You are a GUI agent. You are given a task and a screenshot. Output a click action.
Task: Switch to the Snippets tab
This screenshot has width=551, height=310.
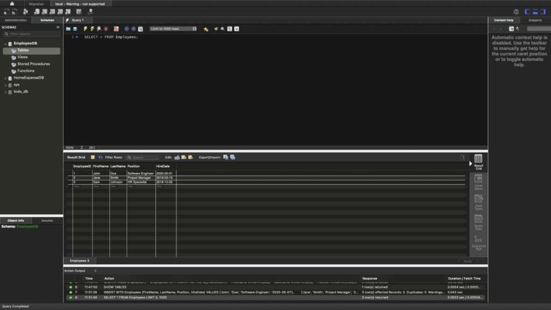pos(535,20)
